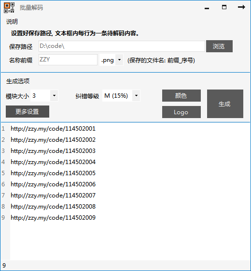The image size is (251, 271).
Task: Click the 生成 generate button
Action: coord(225,104)
